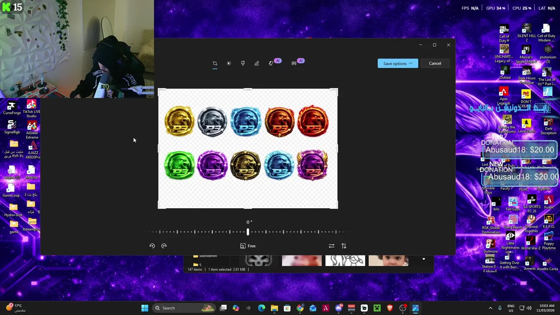Select the Hydra+Bolt folder
Screen dimensions: 560x315
pyautogui.click(x=13, y=210)
